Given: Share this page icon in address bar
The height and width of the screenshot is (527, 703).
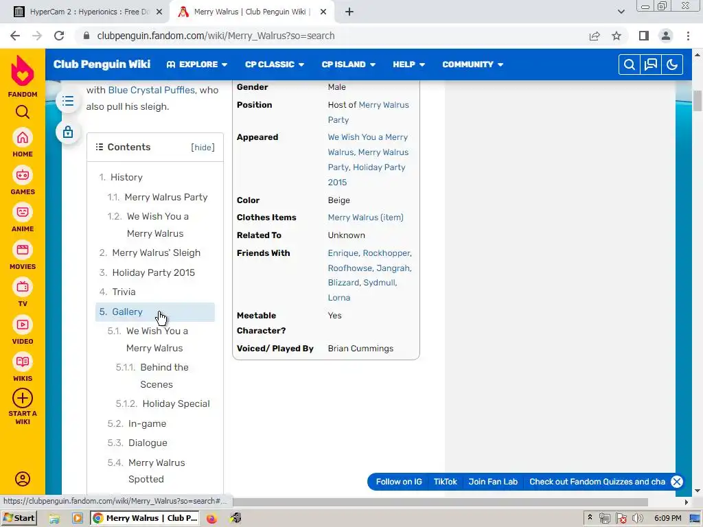Looking at the screenshot, I should click(x=595, y=36).
